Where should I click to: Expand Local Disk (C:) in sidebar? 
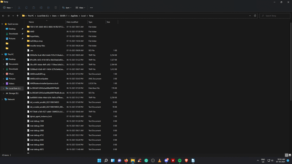(x=3, y=88)
